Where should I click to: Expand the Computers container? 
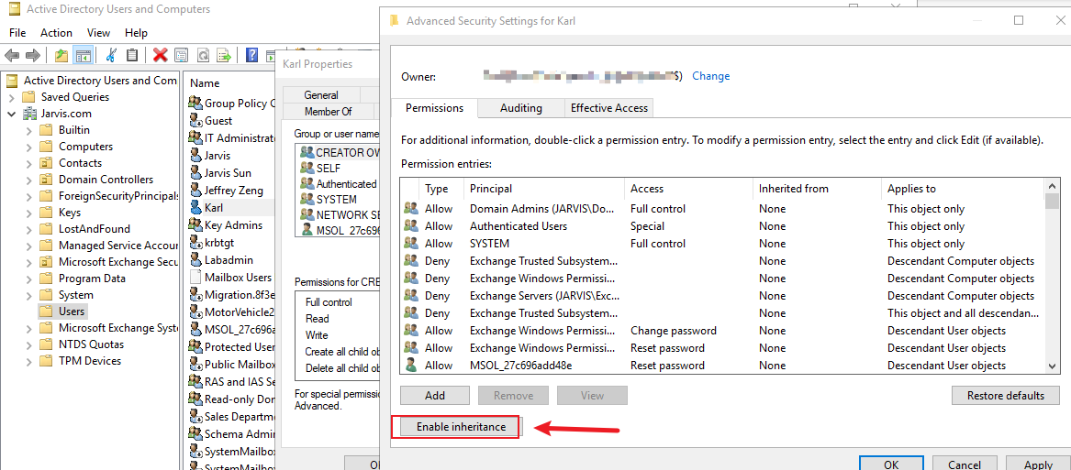(28, 146)
